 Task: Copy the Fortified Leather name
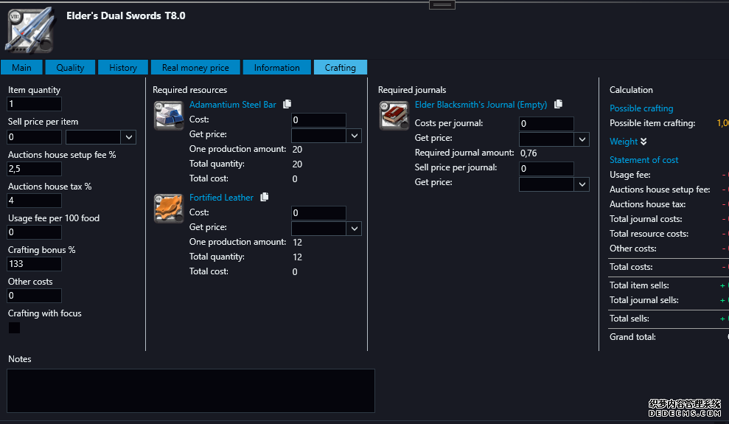[265, 198]
